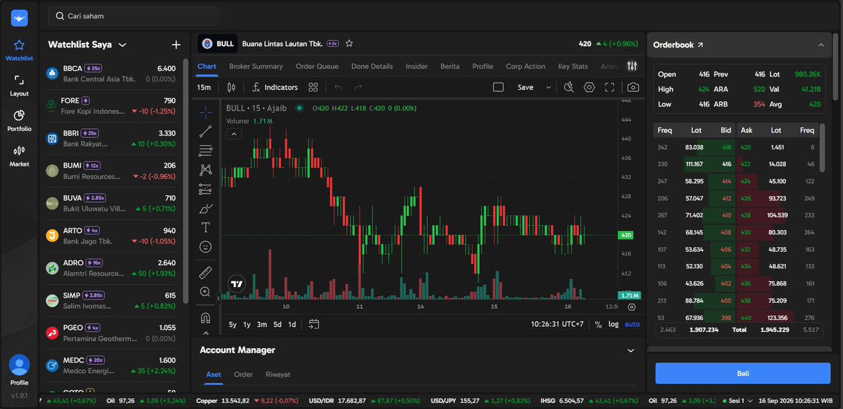Change candlestick chart style
This screenshot has width=843, height=409.
coord(231,87)
